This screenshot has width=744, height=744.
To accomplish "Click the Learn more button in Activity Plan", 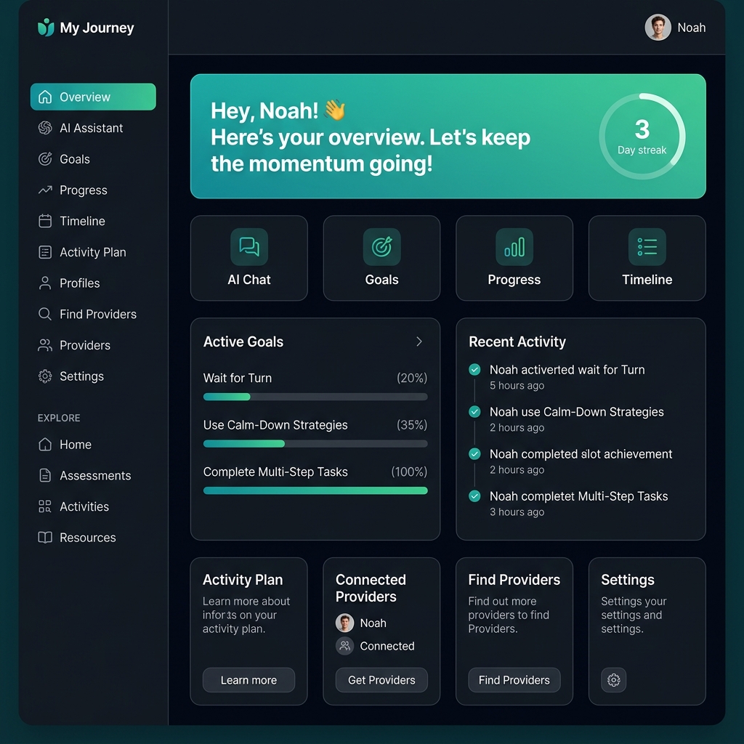I will tap(248, 680).
